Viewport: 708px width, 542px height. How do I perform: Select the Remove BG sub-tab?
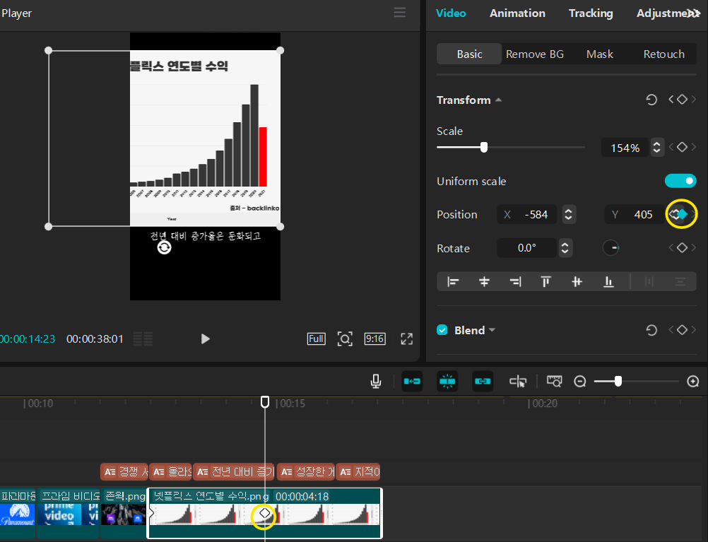click(535, 54)
